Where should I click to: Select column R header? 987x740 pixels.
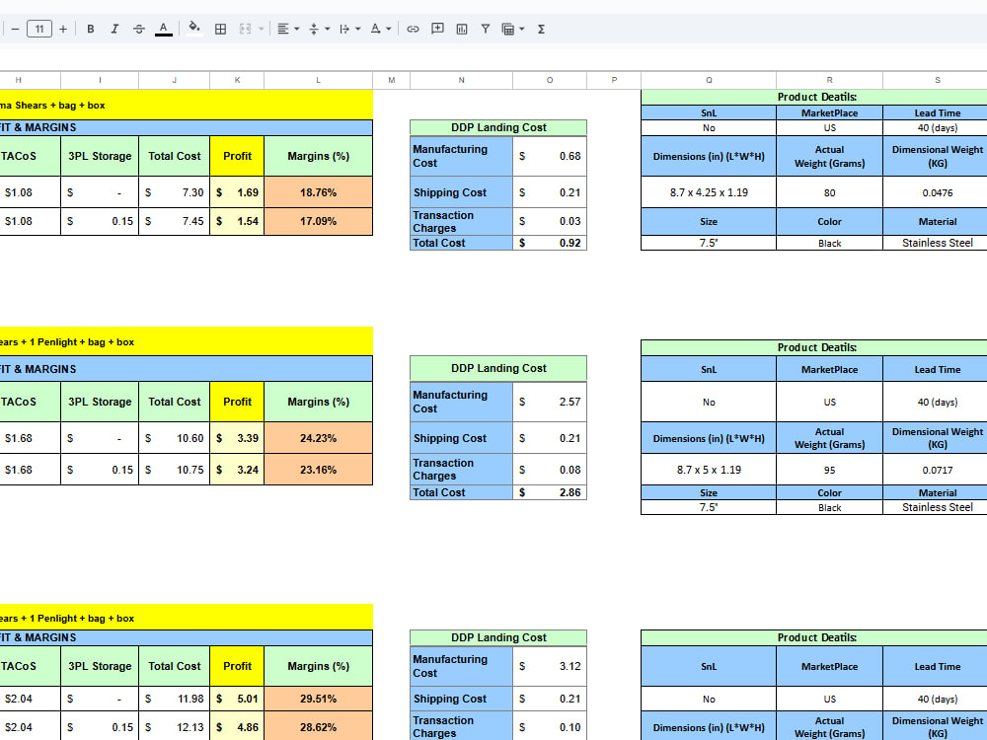coord(830,80)
